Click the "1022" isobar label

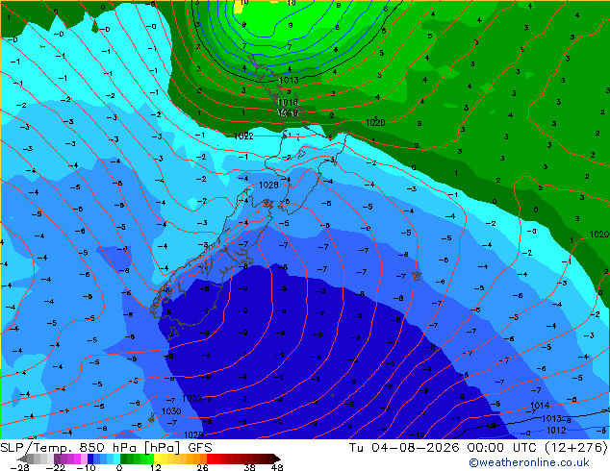pos(243,136)
